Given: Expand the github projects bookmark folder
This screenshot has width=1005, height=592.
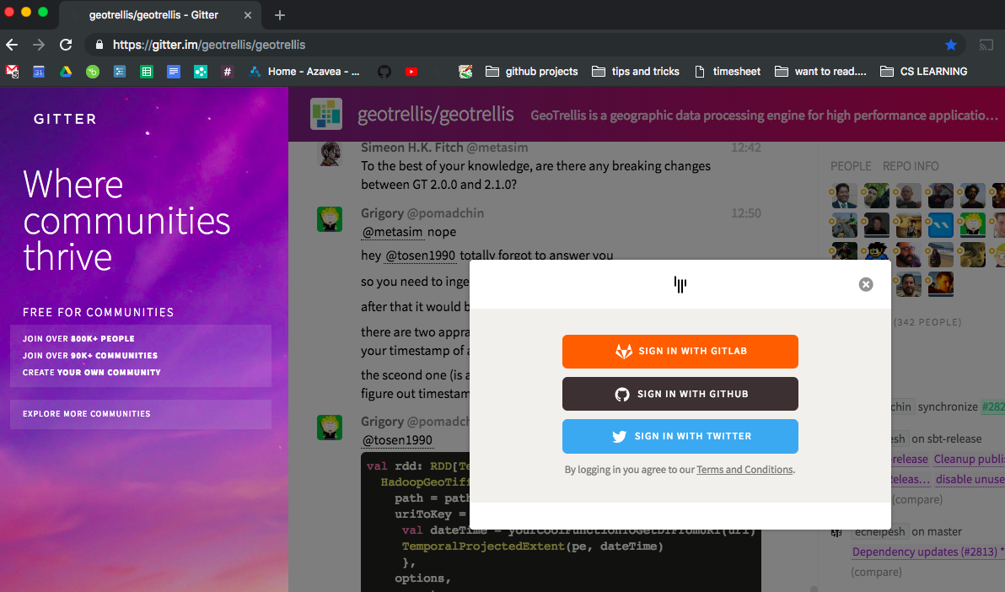Looking at the screenshot, I should [532, 72].
